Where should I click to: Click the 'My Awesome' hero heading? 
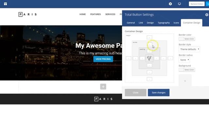pos(99,45)
